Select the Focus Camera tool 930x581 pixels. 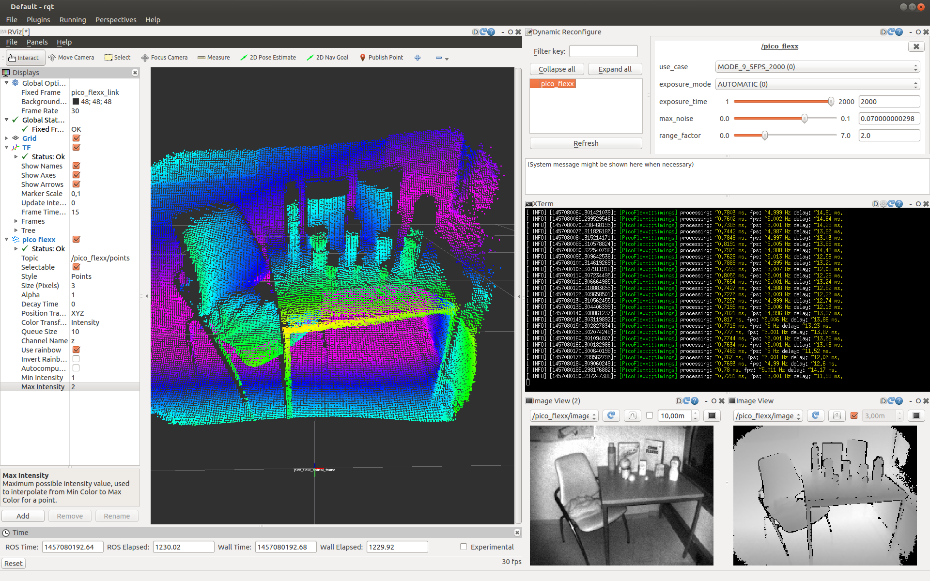[164, 57]
